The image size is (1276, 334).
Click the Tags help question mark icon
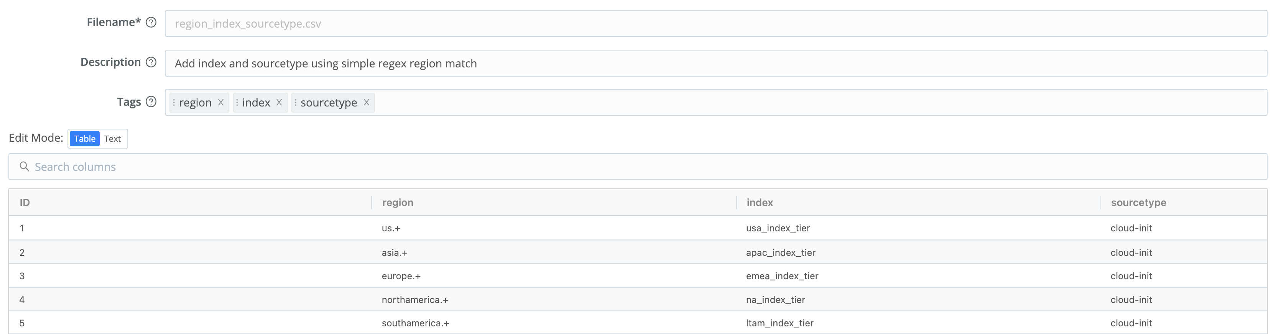point(151,102)
